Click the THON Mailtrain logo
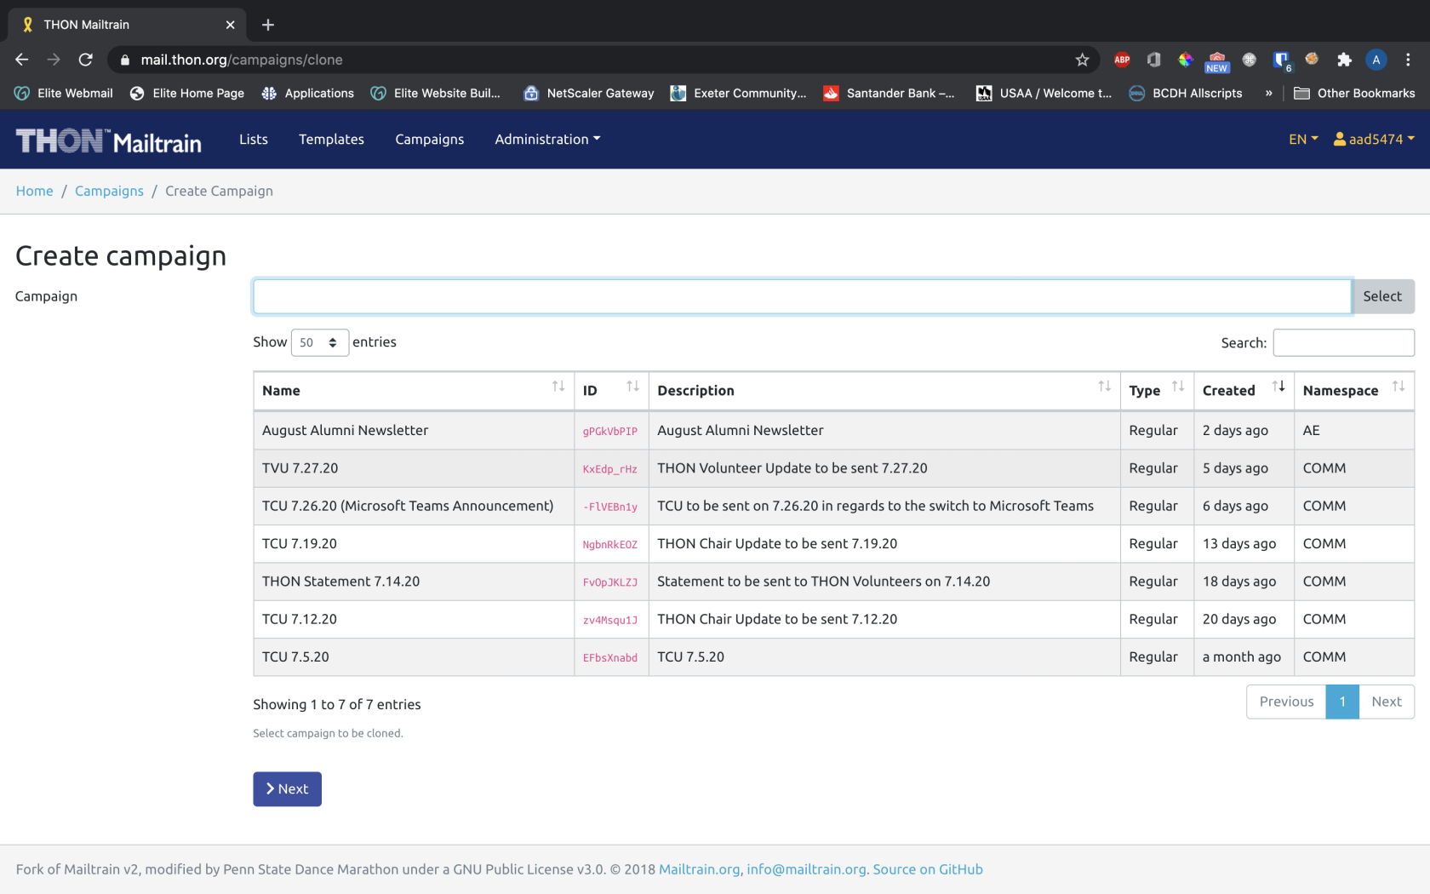 109,140
